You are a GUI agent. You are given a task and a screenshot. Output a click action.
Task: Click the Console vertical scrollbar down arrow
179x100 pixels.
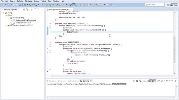pos(176,95)
